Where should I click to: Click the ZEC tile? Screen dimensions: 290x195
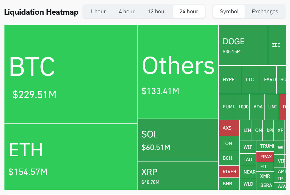pyautogui.click(x=277, y=45)
